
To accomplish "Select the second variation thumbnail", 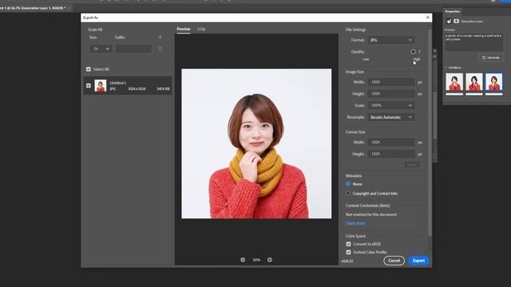I will pyautogui.click(x=474, y=82).
